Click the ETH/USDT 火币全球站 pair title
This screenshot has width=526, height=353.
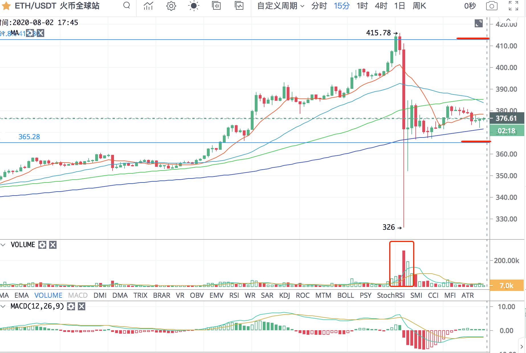click(57, 6)
